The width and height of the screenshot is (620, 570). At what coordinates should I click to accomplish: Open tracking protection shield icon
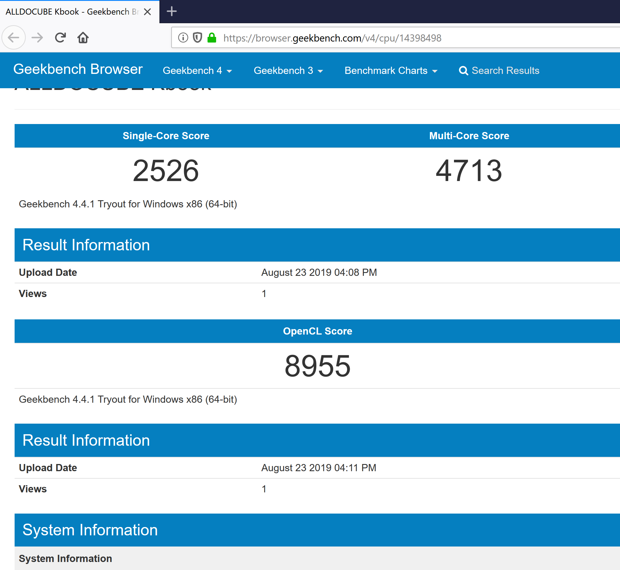pyautogui.click(x=197, y=38)
